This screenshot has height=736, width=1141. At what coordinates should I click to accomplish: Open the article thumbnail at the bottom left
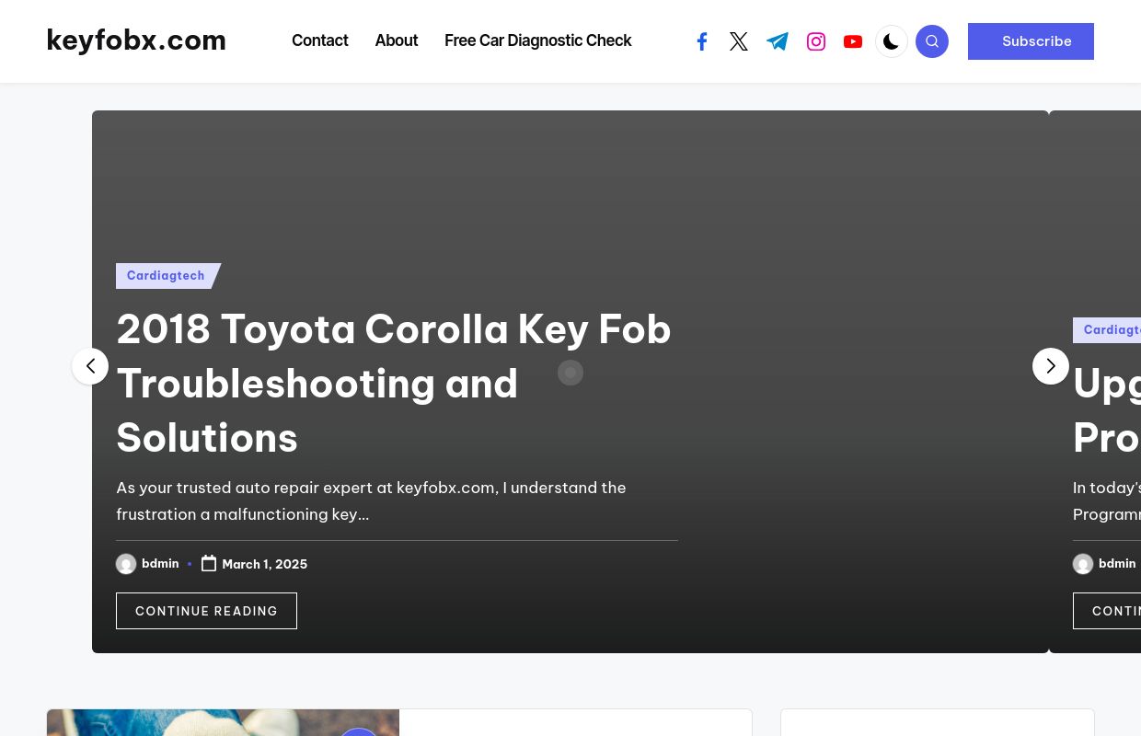click(223, 727)
